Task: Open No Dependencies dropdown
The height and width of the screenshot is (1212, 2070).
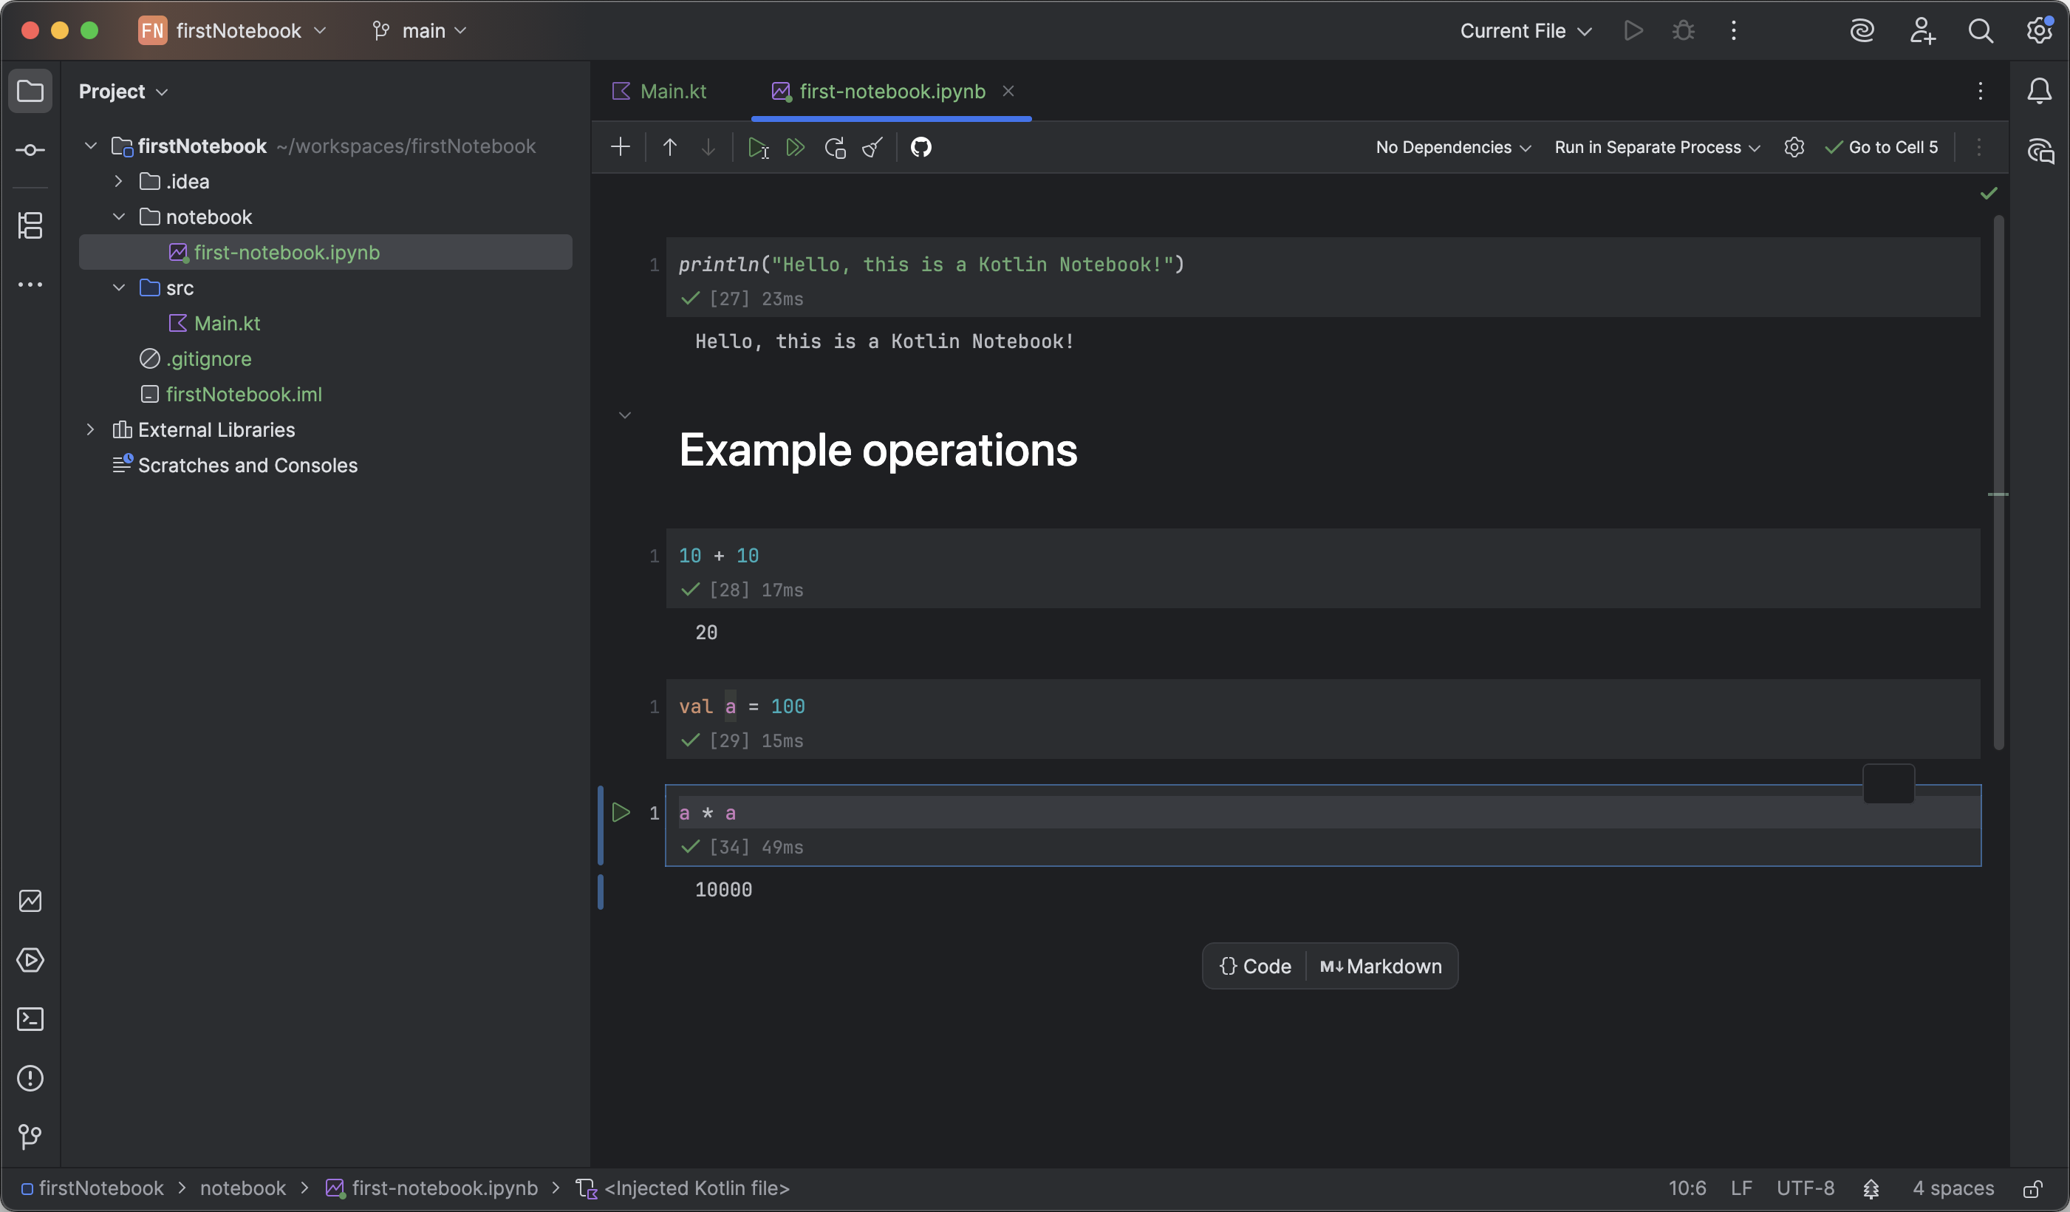Action: [1453, 147]
